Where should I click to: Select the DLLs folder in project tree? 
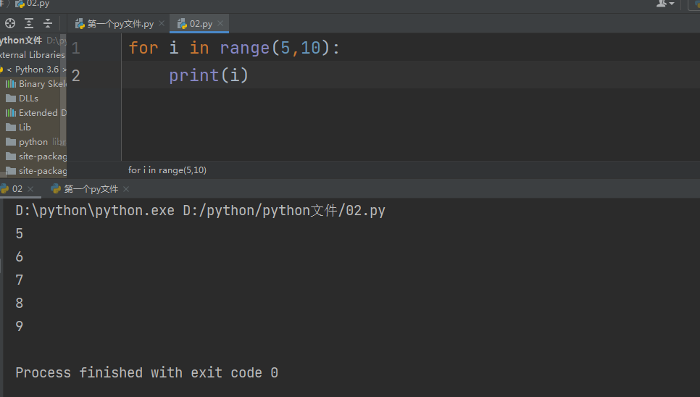point(28,99)
